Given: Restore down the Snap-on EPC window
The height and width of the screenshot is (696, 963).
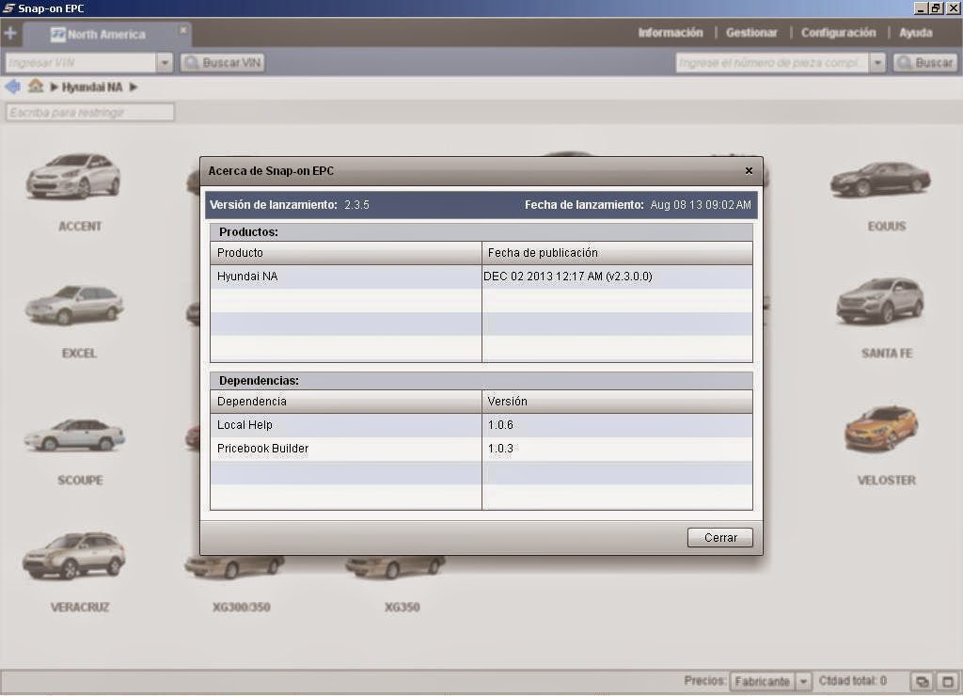Looking at the screenshot, I should point(936,8).
